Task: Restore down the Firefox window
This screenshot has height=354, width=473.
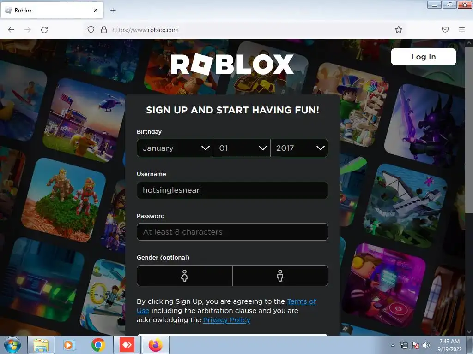Action: coord(449,5)
